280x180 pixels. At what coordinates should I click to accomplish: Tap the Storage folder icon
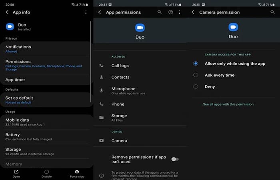[102, 118]
